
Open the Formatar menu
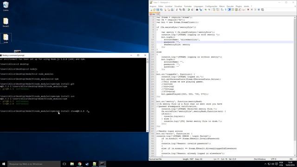pos(188,6)
